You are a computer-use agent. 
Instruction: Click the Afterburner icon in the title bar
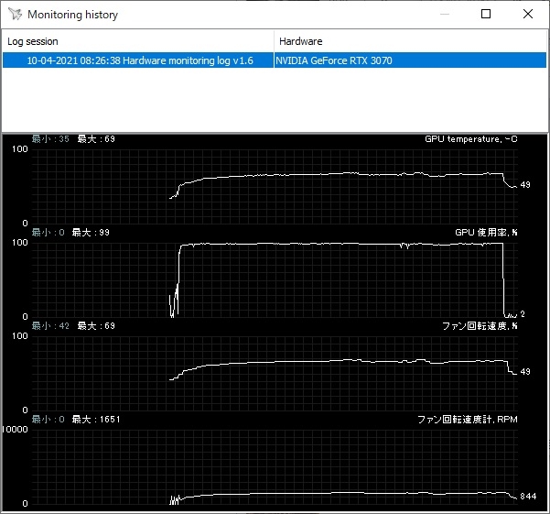tap(14, 15)
